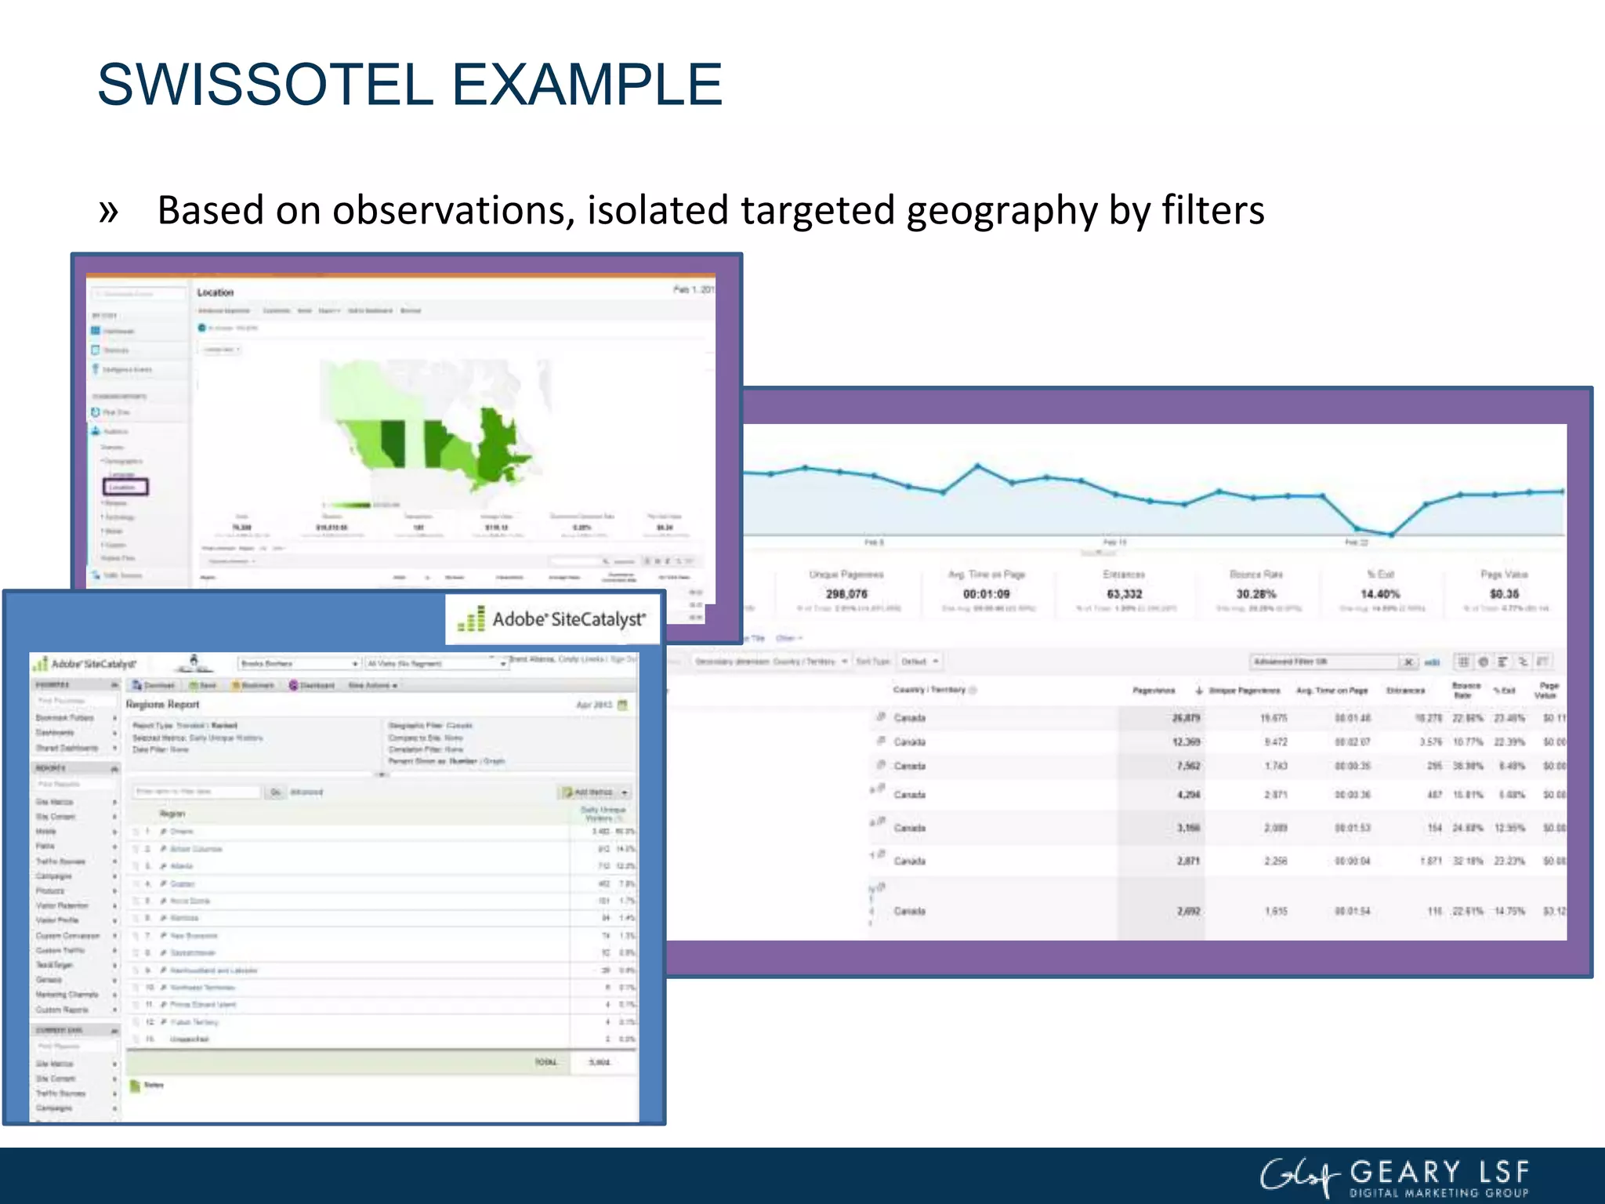Image resolution: width=1605 pixels, height=1204 pixels.
Task: Select the data table view icon in Analytics
Action: (x=1462, y=662)
